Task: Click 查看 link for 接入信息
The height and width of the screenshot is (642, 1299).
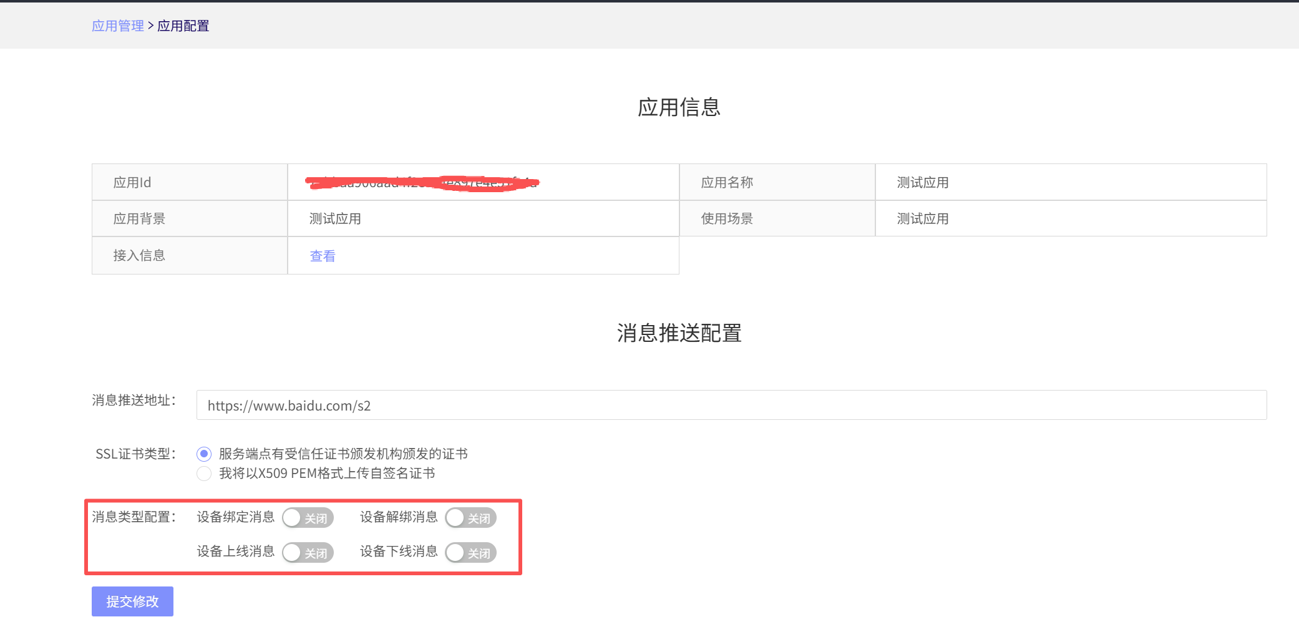Action: 323,256
